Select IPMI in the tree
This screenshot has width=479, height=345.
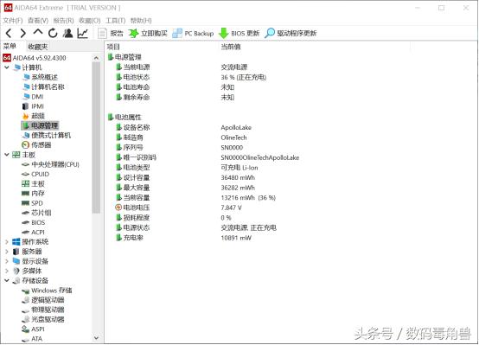tap(34, 106)
